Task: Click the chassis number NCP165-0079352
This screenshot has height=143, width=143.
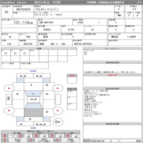Action: 83,44
